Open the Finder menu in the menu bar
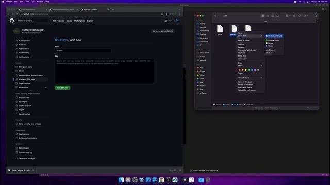This screenshot has width=330, height=185. pos(9,2)
